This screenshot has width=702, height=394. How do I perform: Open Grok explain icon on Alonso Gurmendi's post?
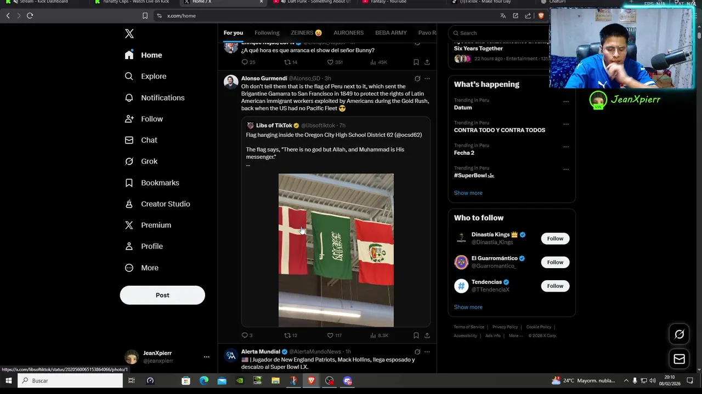417,79
